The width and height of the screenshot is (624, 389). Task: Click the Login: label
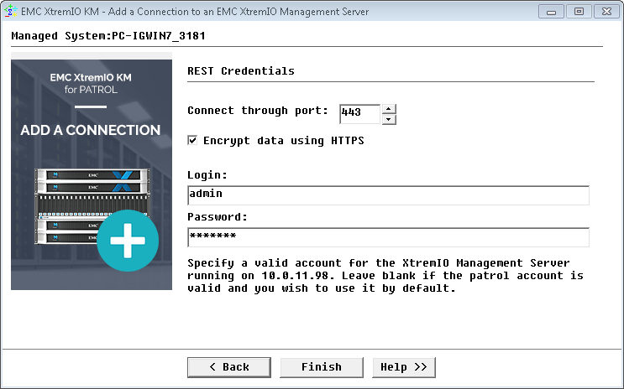tap(207, 175)
